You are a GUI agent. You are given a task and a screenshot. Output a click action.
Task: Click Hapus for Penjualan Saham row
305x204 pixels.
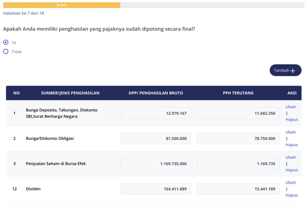click(292, 170)
